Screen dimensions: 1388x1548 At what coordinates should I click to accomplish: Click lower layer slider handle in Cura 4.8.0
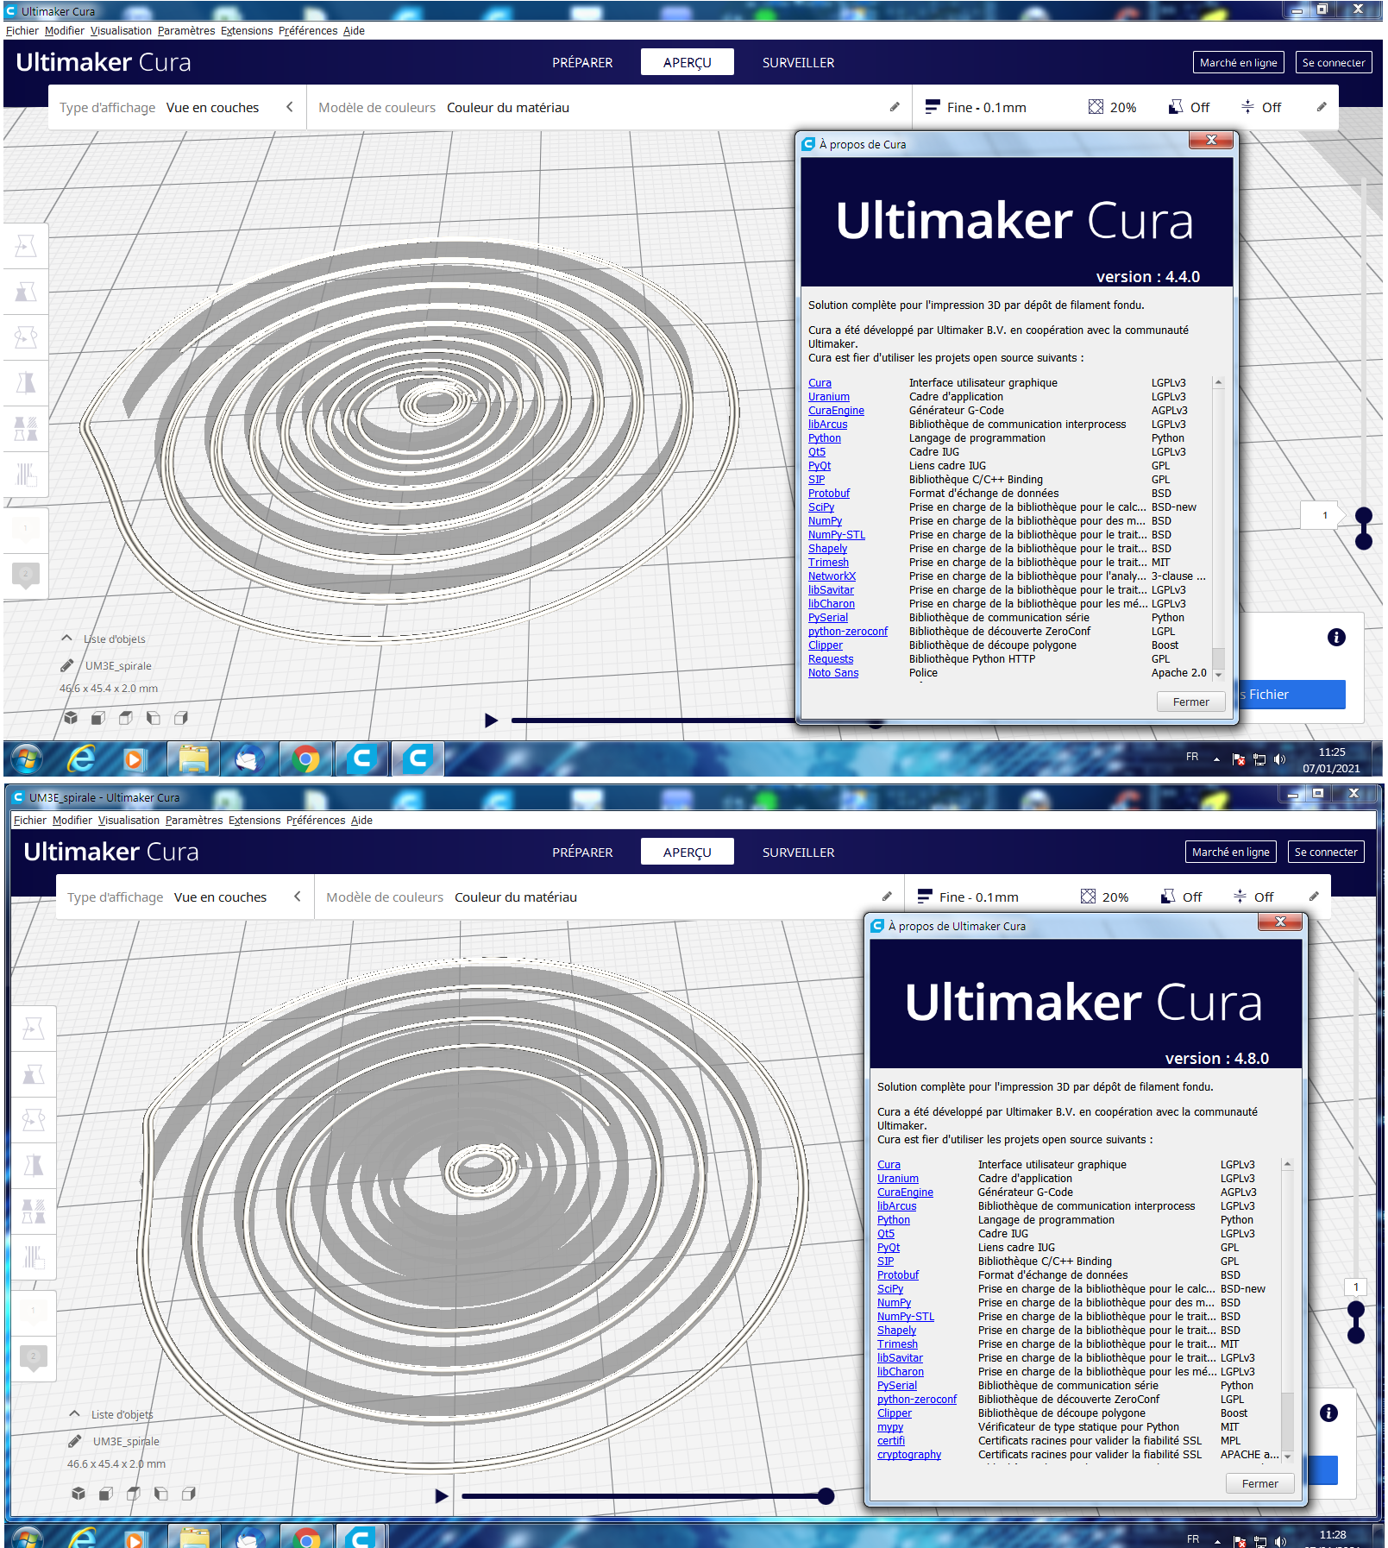pyautogui.click(x=1356, y=1336)
